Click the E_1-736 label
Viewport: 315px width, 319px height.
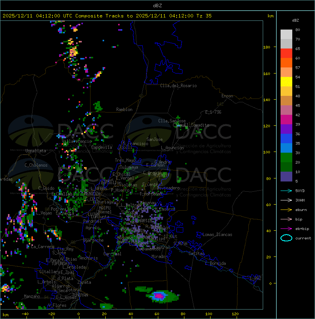[x=213, y=112]
